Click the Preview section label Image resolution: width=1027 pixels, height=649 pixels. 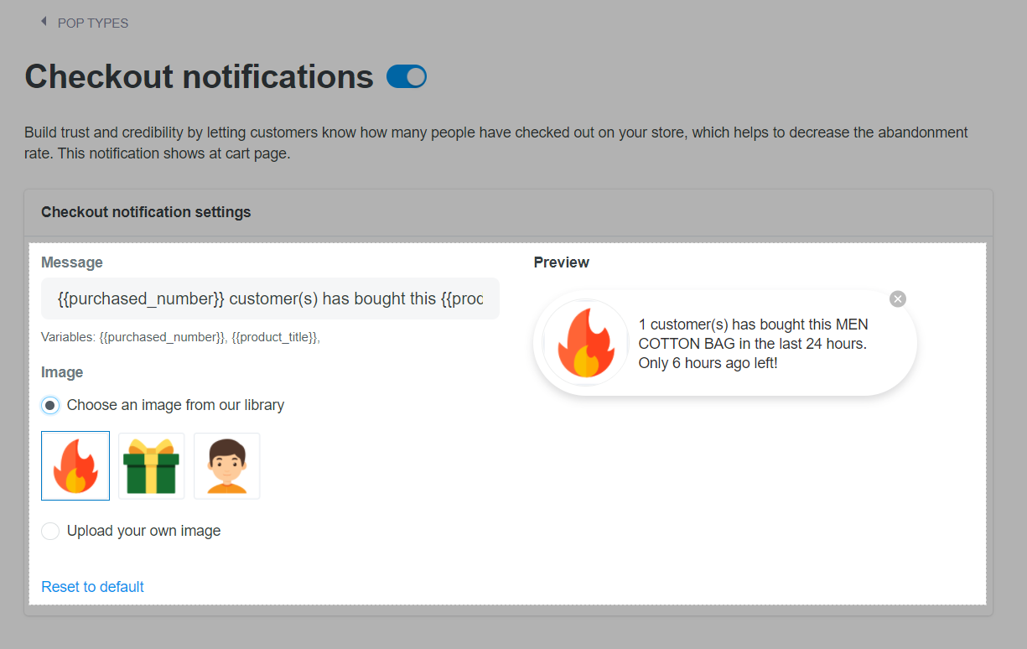coord(562,262)
